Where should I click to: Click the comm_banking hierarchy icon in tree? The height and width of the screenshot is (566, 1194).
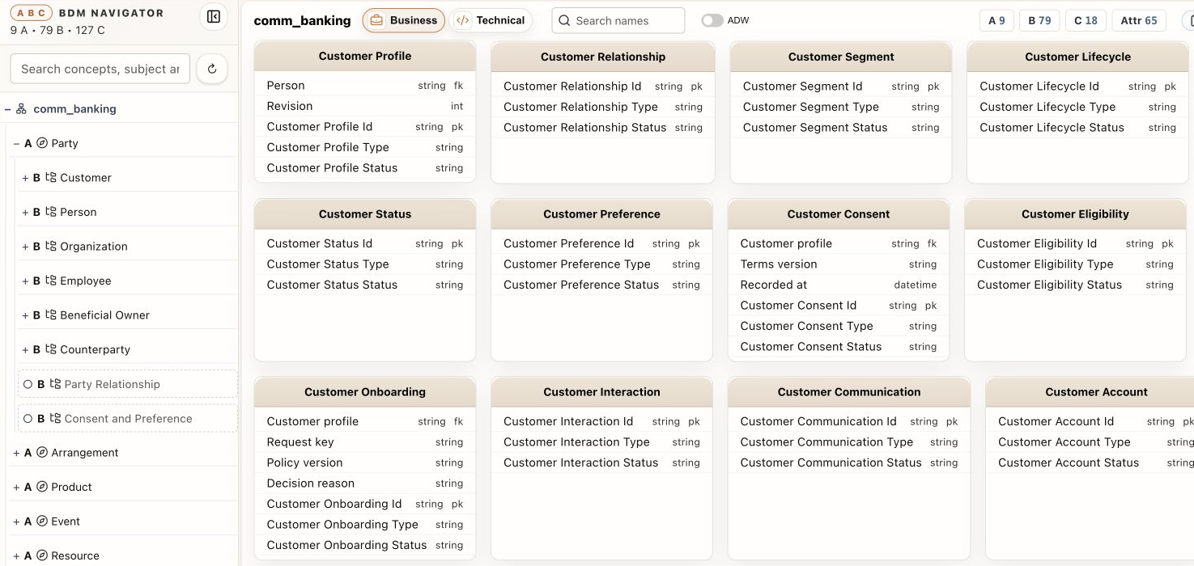[21, 108]
